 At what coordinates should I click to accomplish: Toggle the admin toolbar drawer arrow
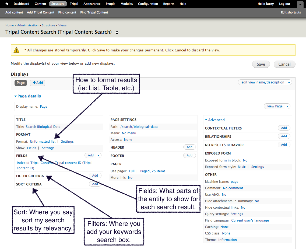(x=300, y=4)
